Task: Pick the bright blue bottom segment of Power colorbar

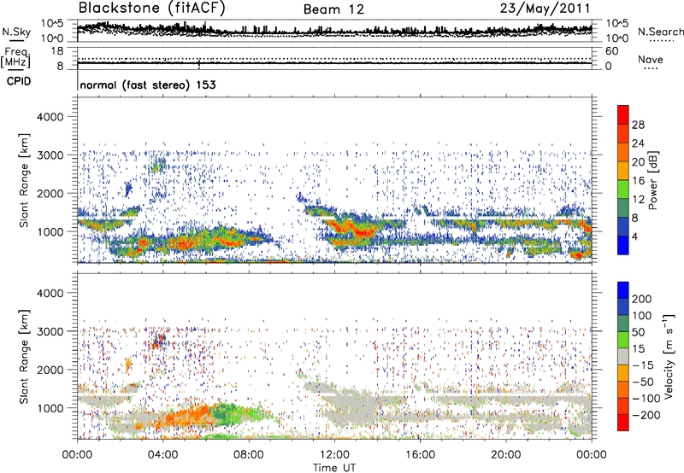Action: pyautogui.click(x=623, y=245)
